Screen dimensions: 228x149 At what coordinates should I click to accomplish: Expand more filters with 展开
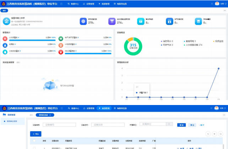pos(201,125)
